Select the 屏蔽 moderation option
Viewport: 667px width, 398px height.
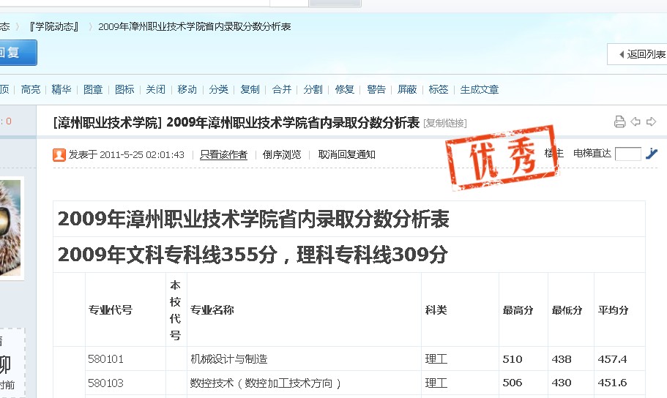tap(407, 89)
